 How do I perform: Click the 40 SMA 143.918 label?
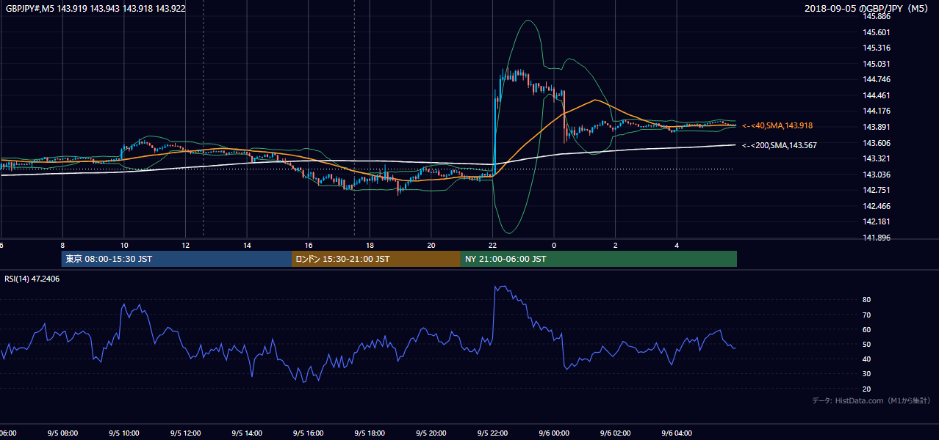777,126
